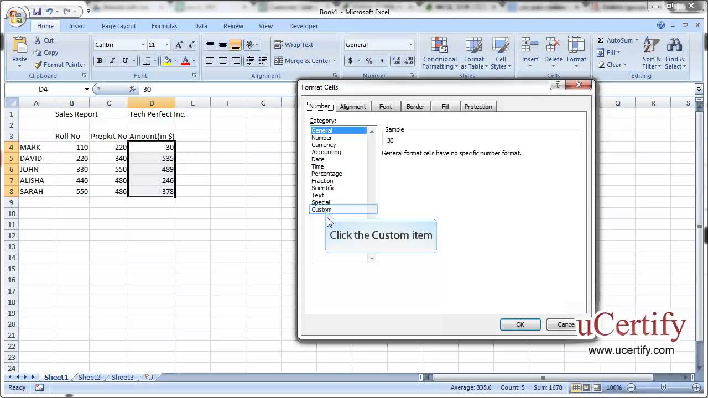Top align cell contents

(210, 45)
